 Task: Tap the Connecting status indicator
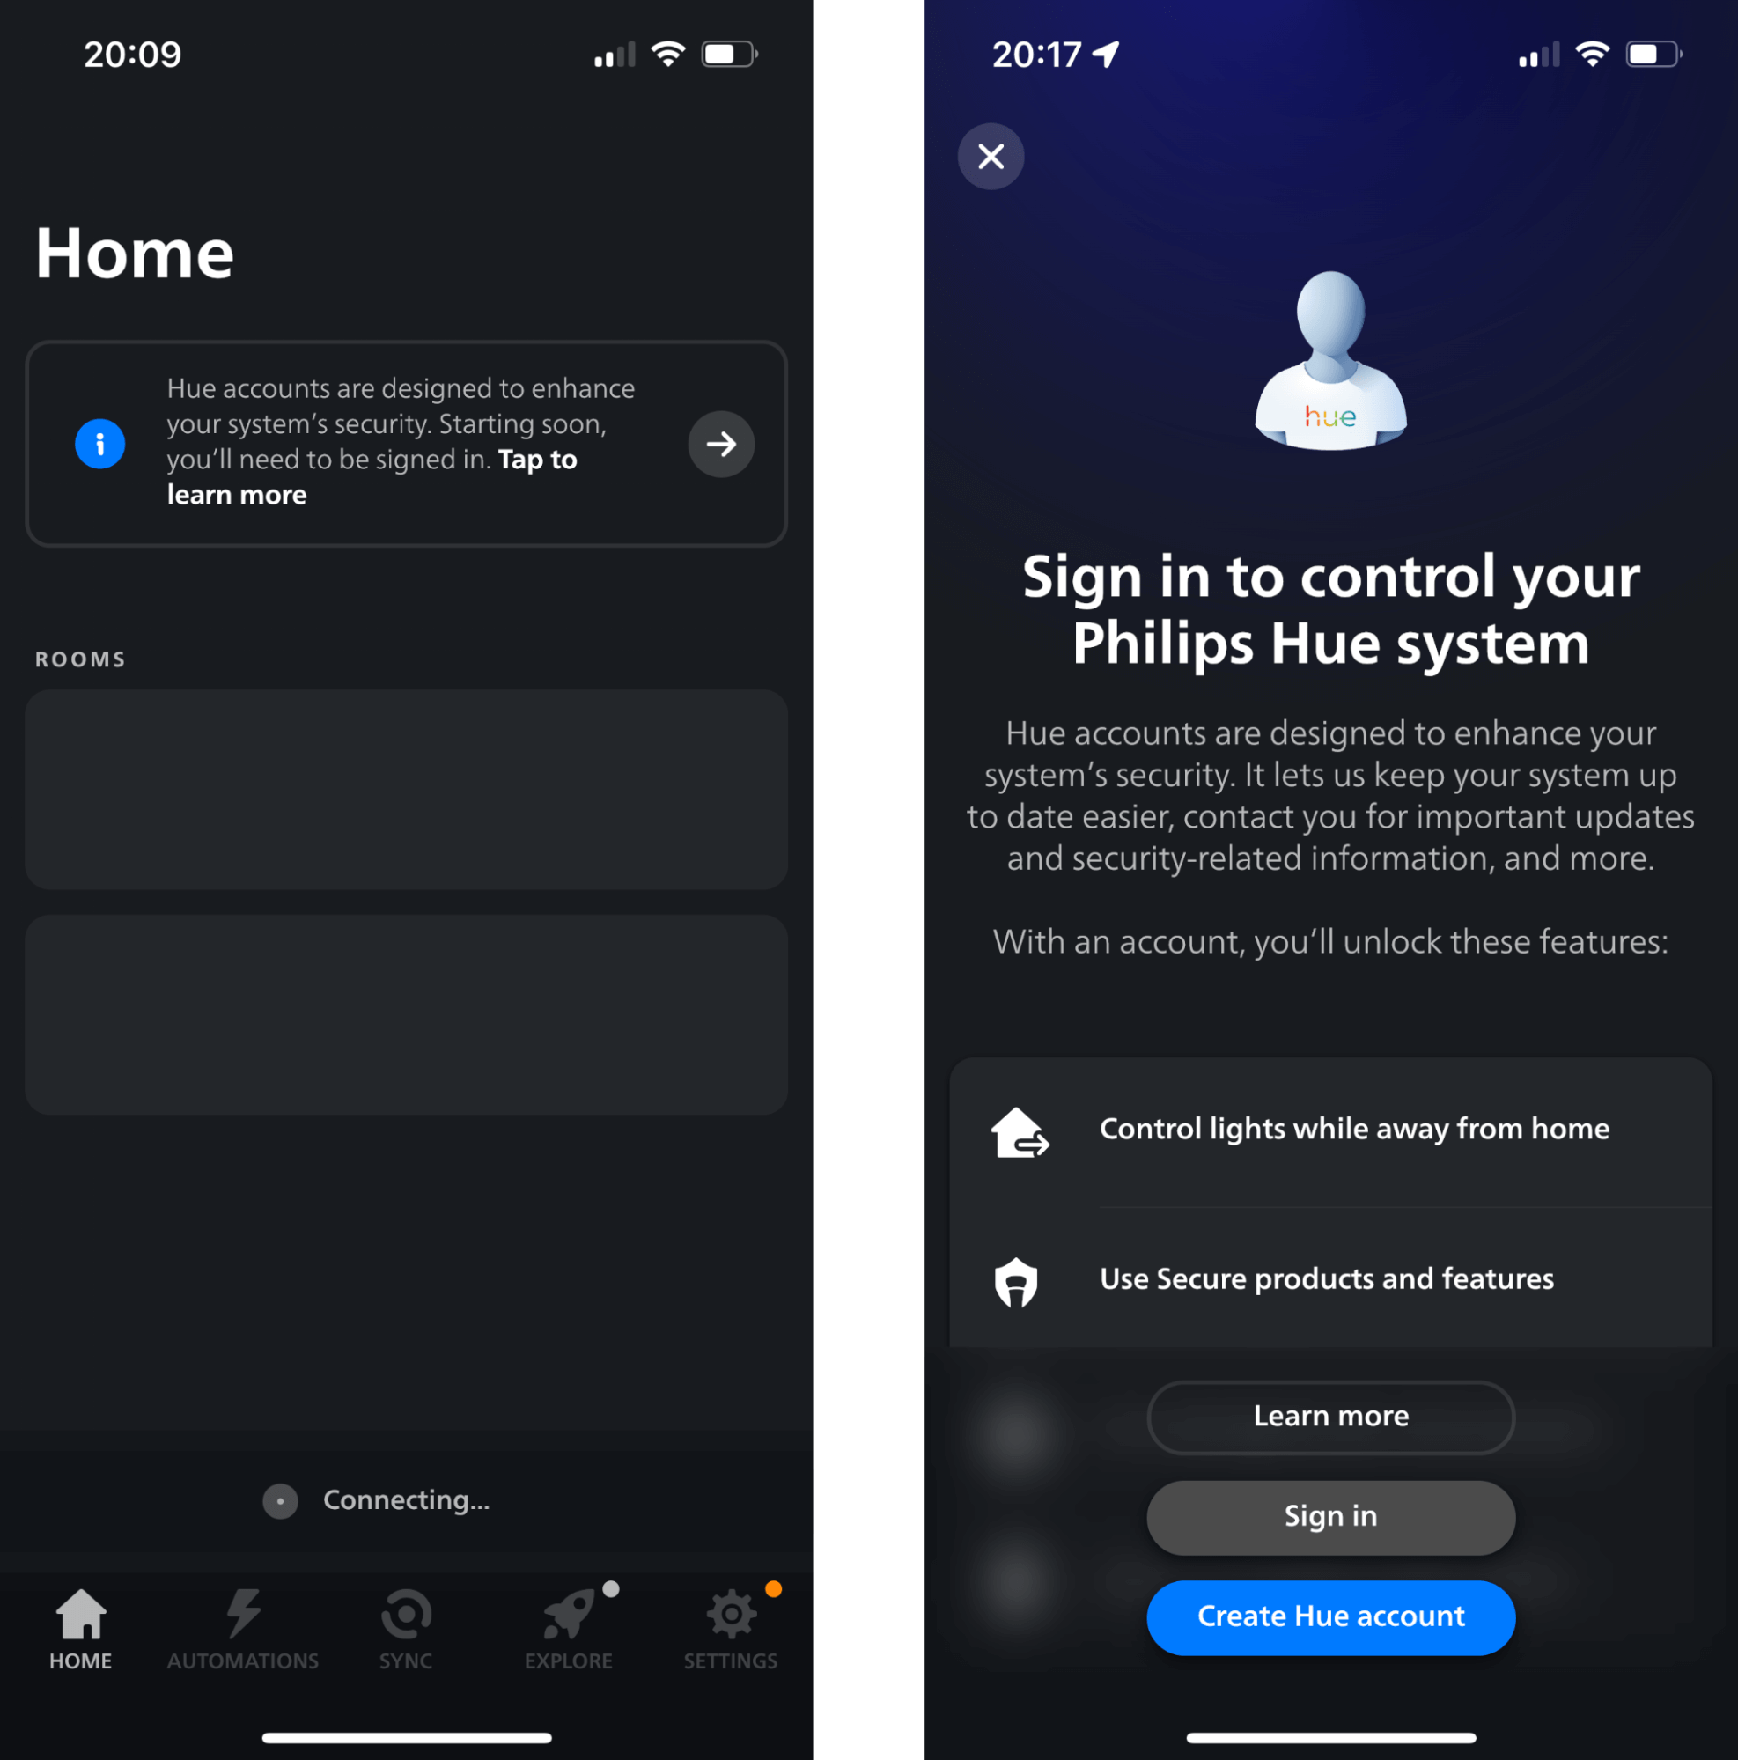(x=406, y=1499)
